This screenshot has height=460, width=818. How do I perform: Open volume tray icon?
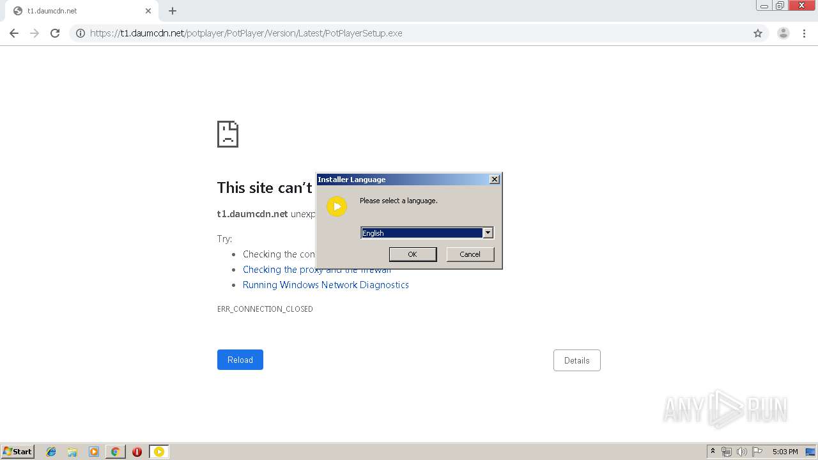742,452
